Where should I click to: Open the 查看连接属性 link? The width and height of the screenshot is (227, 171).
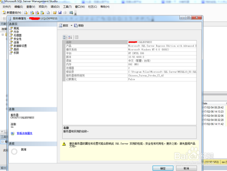click(25, 133)
